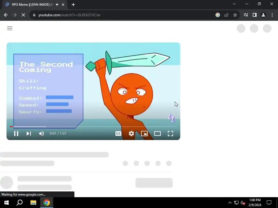Open network status tray icon
Image resolution: width=278 pixels, height=208 pixels.
point(236,203)
